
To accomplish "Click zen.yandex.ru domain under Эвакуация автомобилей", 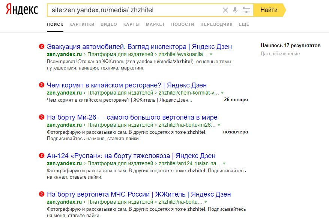I will point(65,54).
